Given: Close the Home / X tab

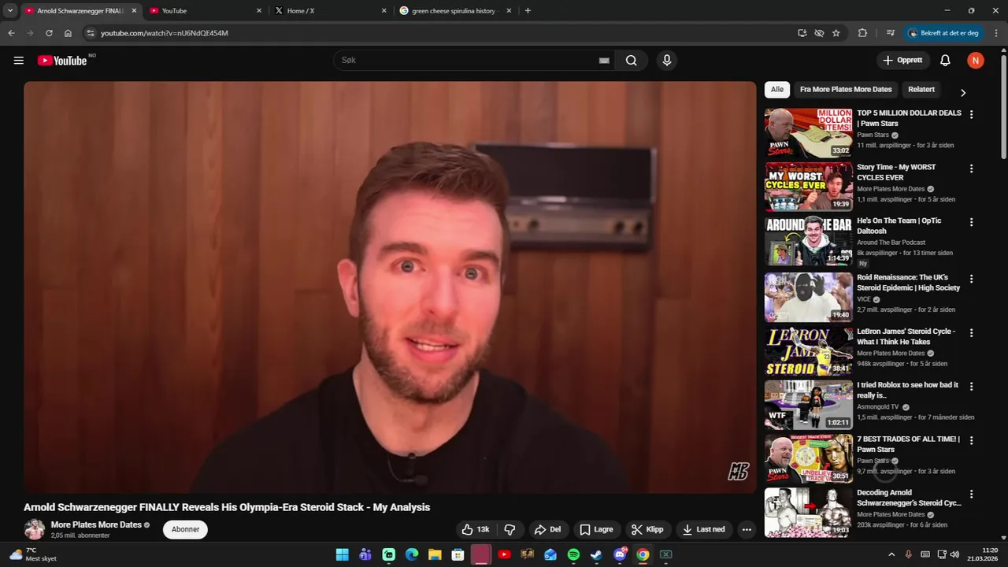Looking at the screenshot, I should [384, 11].
